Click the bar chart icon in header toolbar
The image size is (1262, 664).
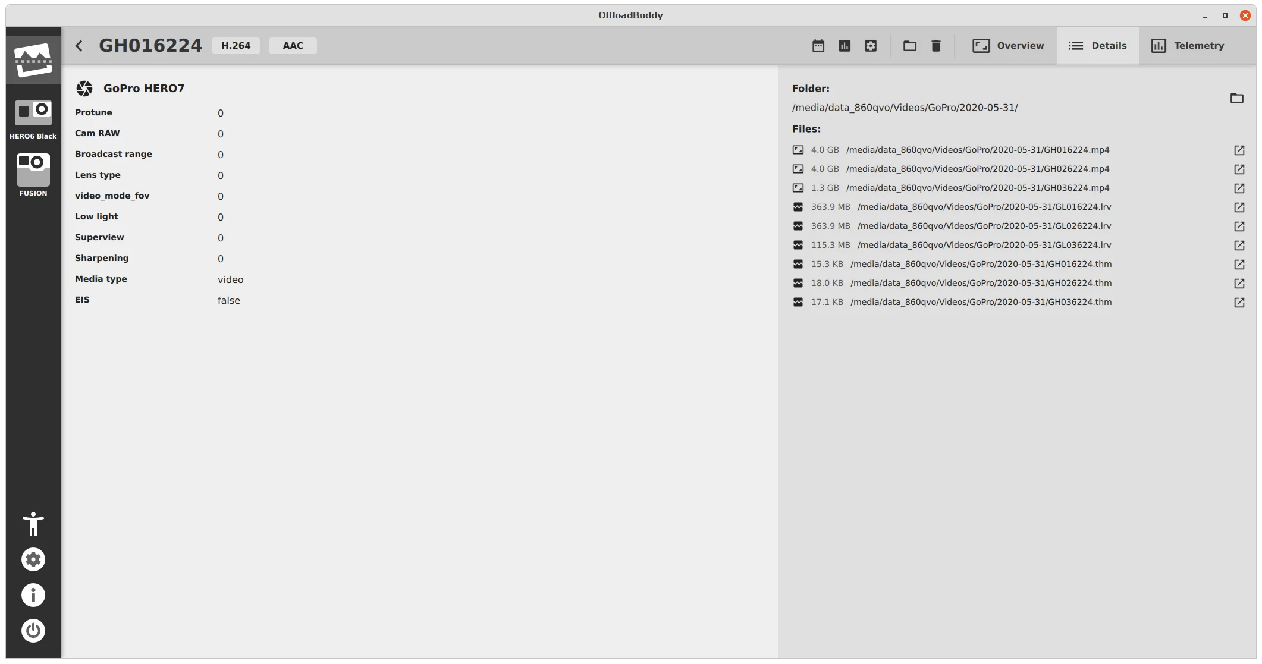(845, 46)
